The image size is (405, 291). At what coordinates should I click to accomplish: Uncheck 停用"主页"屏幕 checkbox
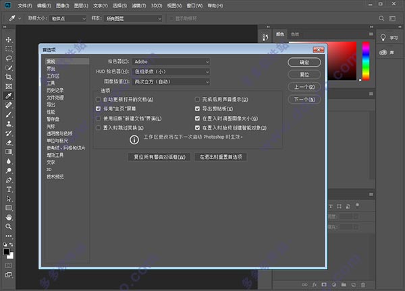pyautogui.click(x=98, y=108)
